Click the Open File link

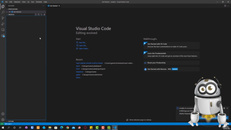tap(83, 45)
